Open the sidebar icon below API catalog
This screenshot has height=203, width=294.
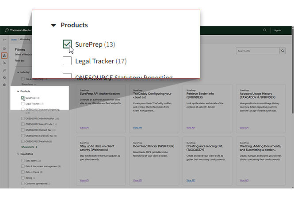pos(4,63)
